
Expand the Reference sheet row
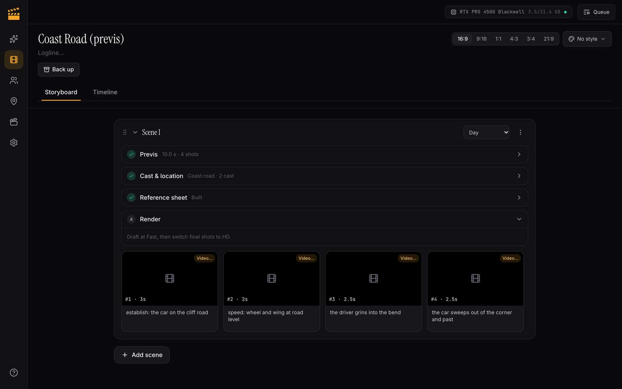point(325,198)
